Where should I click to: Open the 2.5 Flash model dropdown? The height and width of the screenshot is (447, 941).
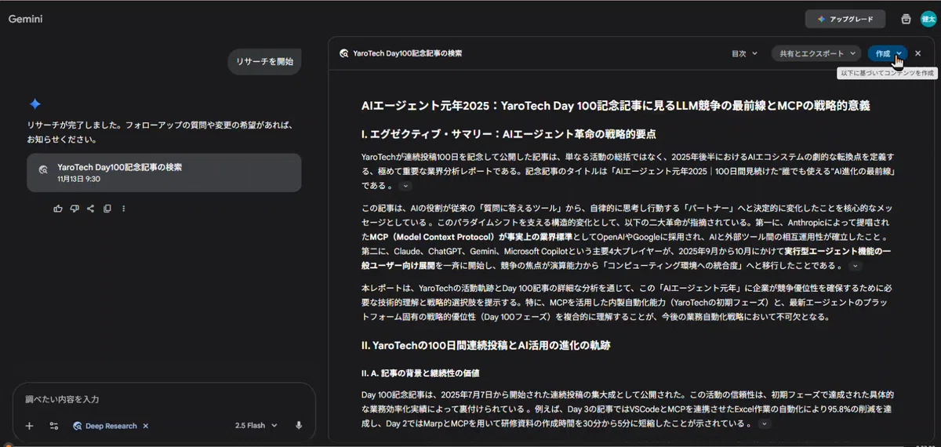pyautogui.click(x=256, y=426)
